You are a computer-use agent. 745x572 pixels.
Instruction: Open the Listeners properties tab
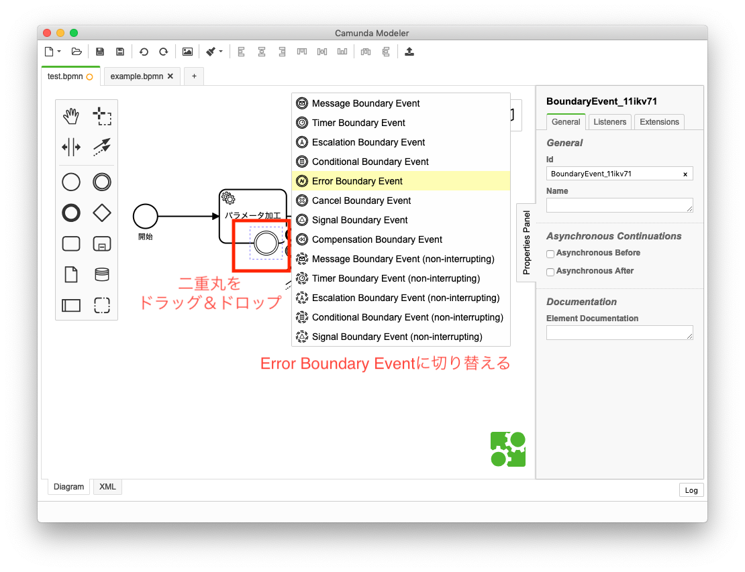[609, 122]
